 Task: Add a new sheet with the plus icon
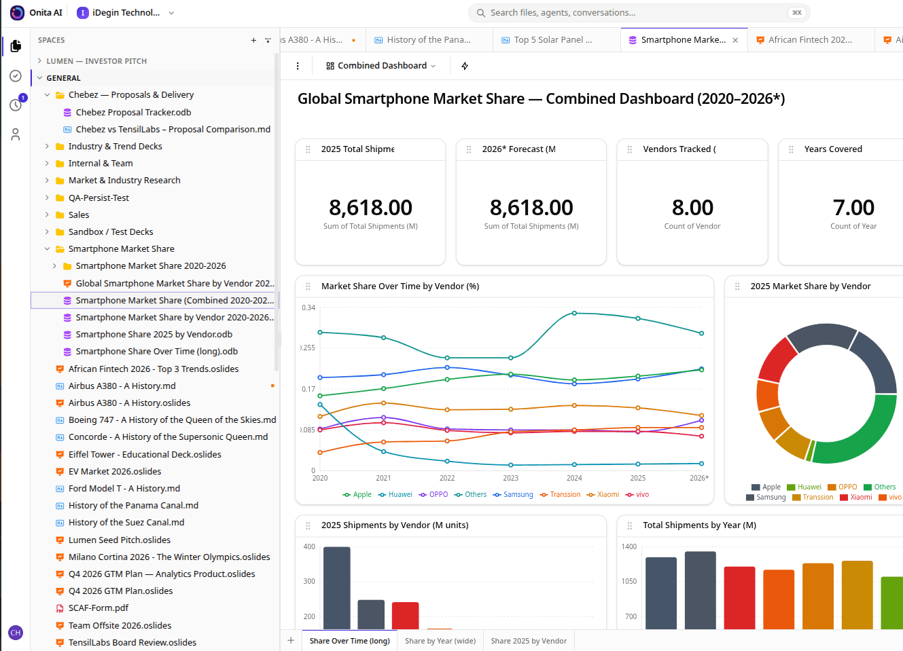(291, 640)
